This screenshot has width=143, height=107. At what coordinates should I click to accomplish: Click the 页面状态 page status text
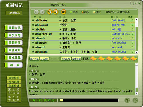(117, 12)
